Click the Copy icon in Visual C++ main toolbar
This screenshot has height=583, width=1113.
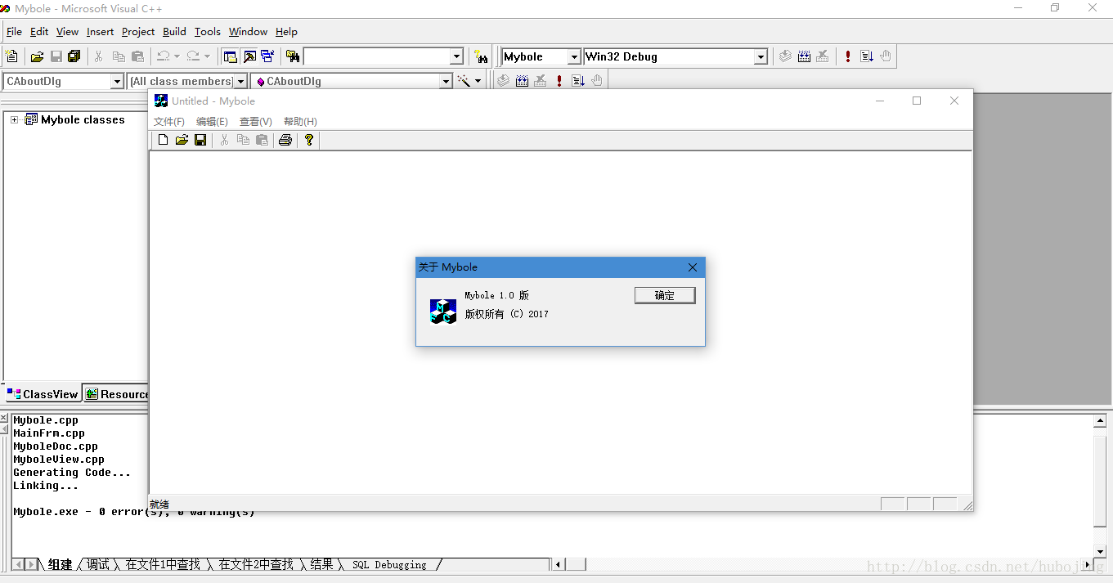(x=119, y=56)
